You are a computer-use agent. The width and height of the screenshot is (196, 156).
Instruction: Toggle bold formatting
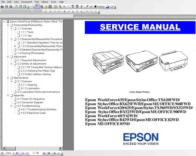[65, 12]
